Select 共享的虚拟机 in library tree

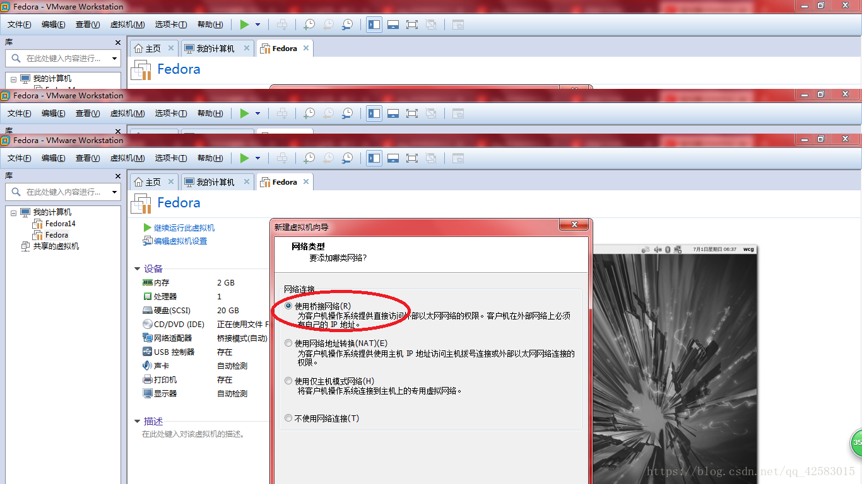coord(56,246)
